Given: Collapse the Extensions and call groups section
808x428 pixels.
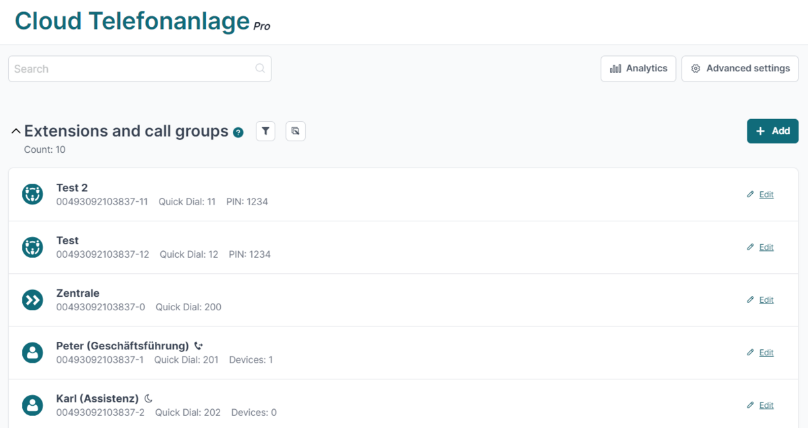Looking at the screenshot, I should tap(15, 131).
